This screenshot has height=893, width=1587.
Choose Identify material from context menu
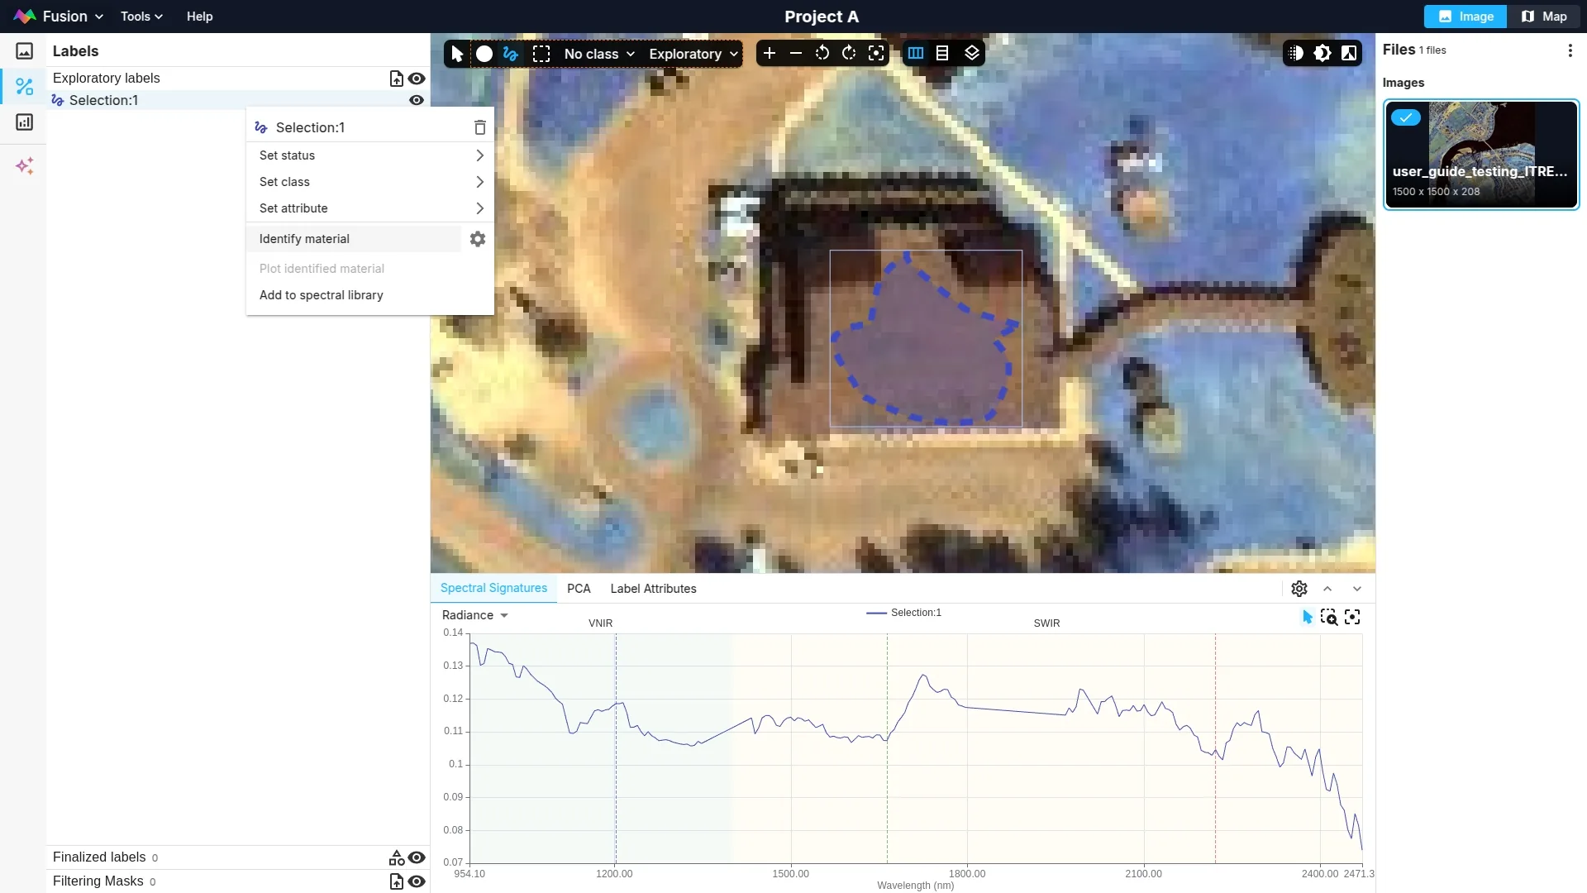point(304,239)
